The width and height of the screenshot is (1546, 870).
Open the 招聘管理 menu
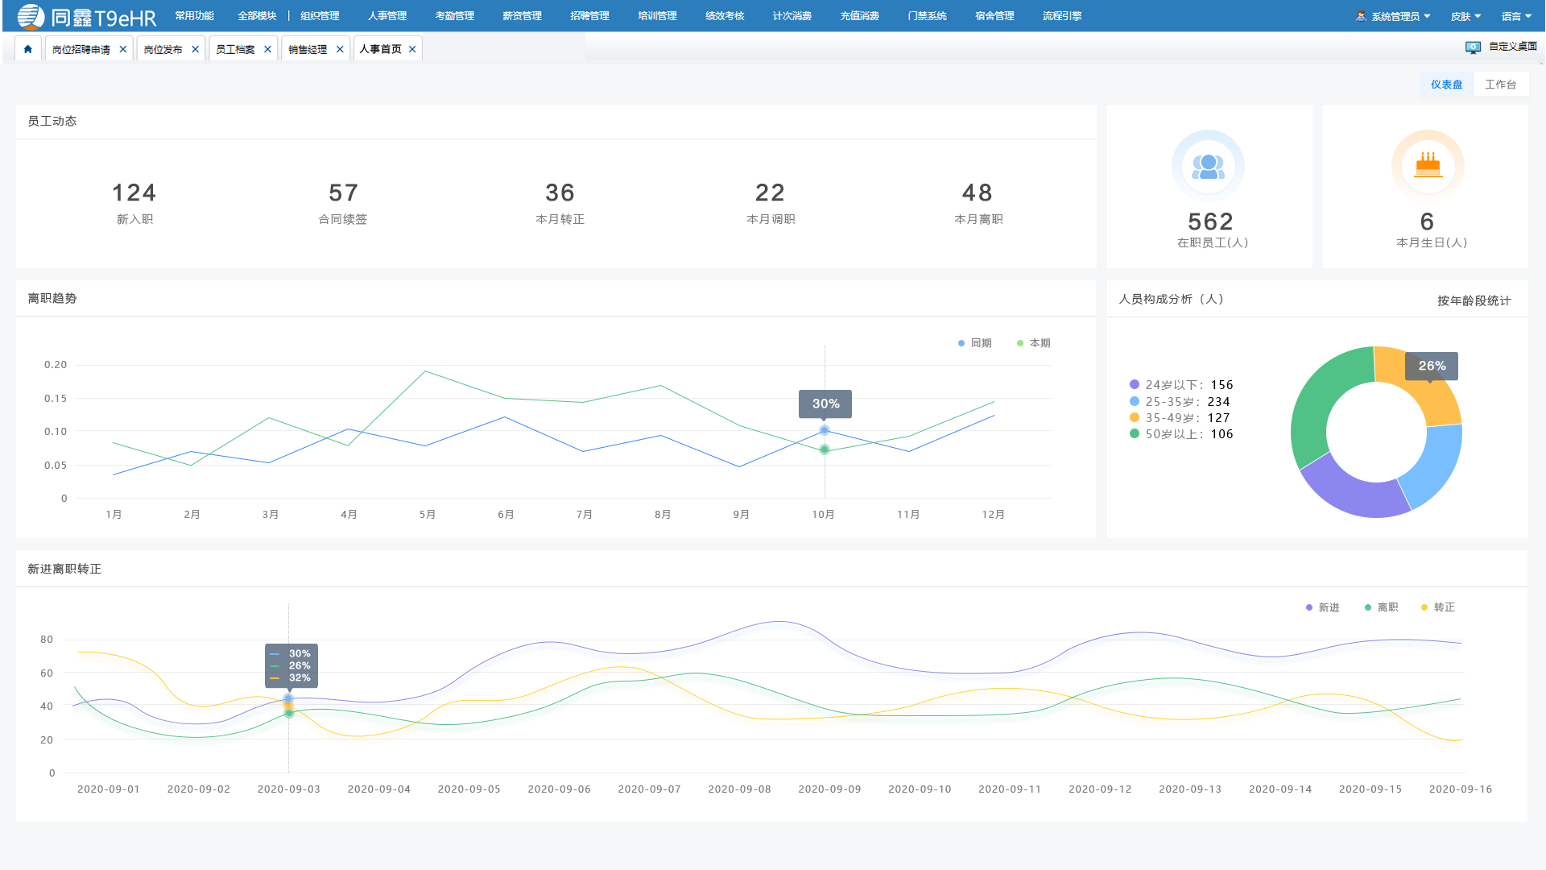589,16
